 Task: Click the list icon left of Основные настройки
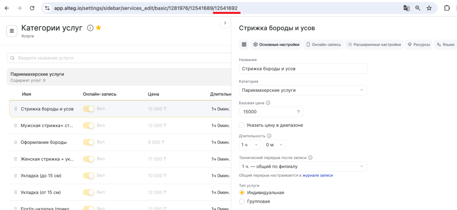(244, 44)
